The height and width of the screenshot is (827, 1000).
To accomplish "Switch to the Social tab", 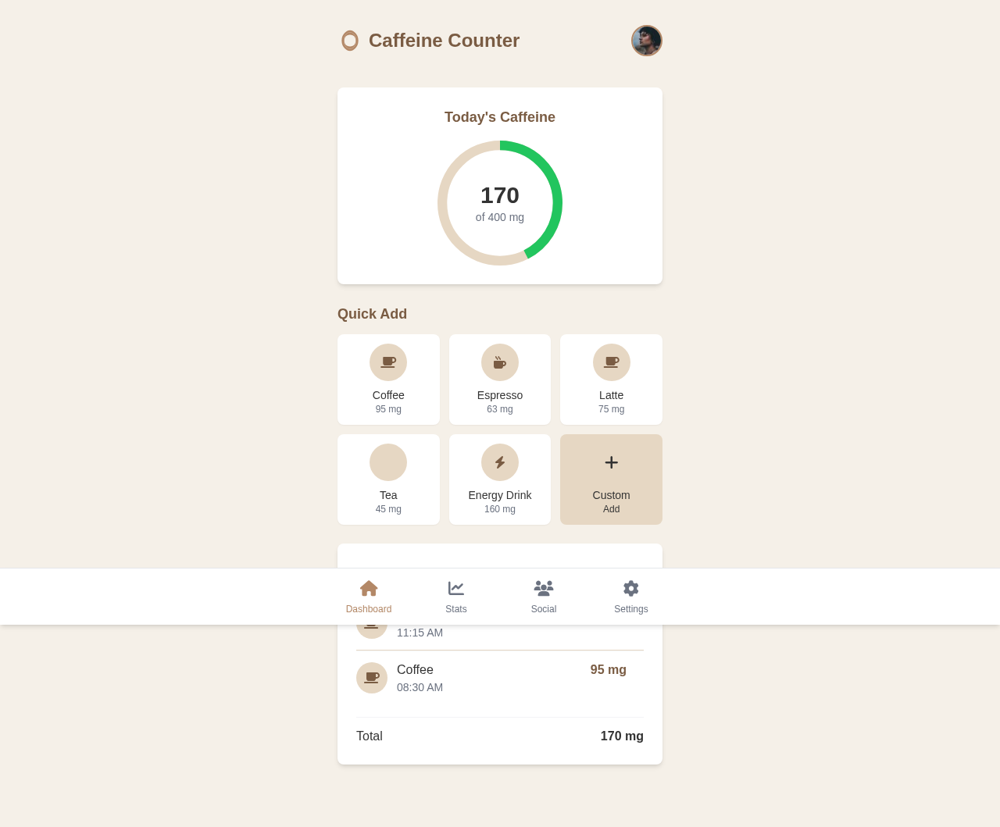I will [544, 596].
